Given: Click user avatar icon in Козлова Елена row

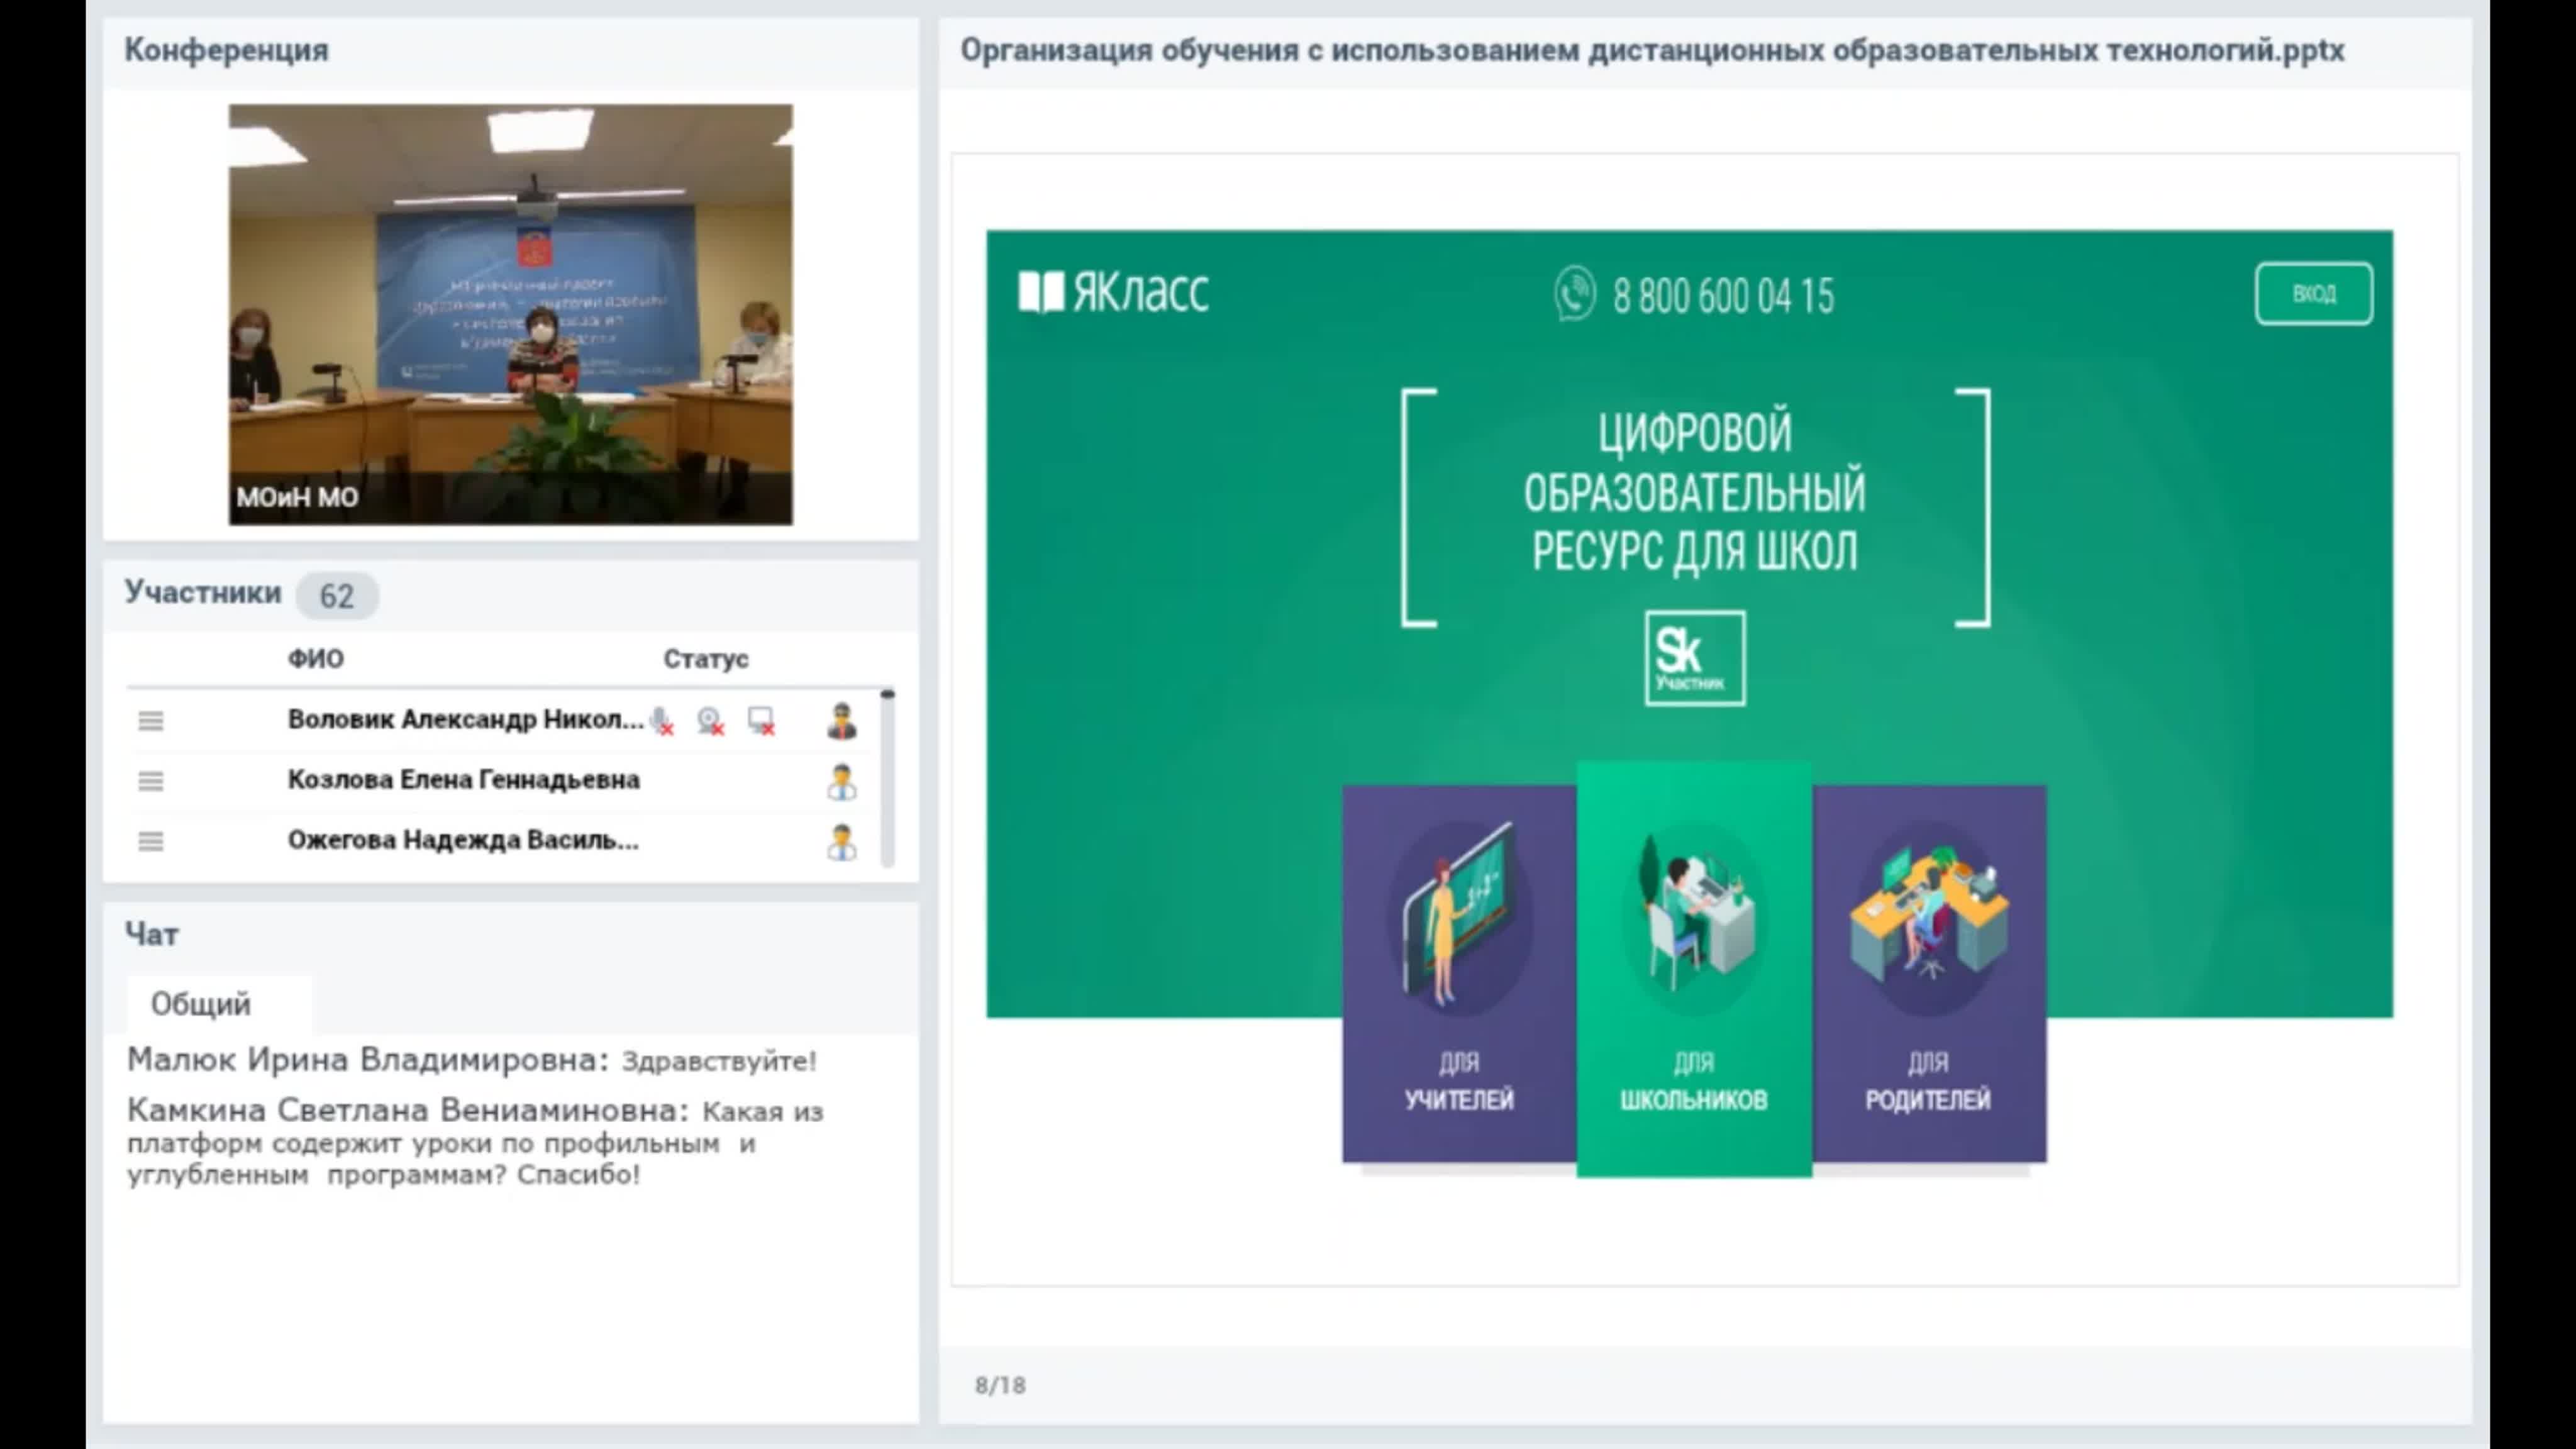Looking at the screenshot, I should pyautogui.click(x=842, y=781).
